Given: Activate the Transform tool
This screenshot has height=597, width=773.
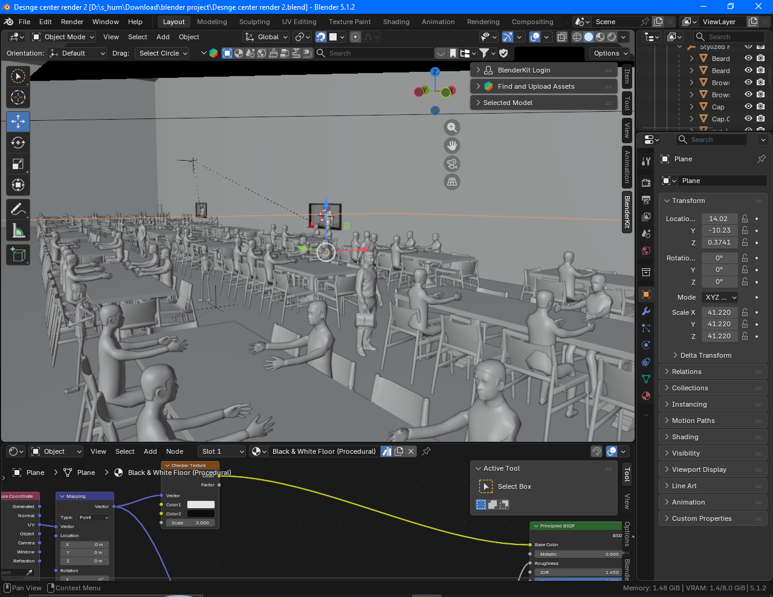Looking at the screenshot, I should pyautogui.click(x=18, y=185).
